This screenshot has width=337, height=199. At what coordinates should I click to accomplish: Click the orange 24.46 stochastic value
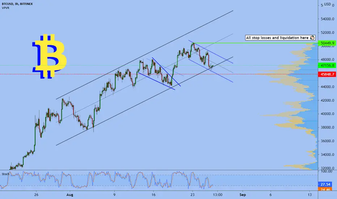pyautogui.click(x=325, y=189)
